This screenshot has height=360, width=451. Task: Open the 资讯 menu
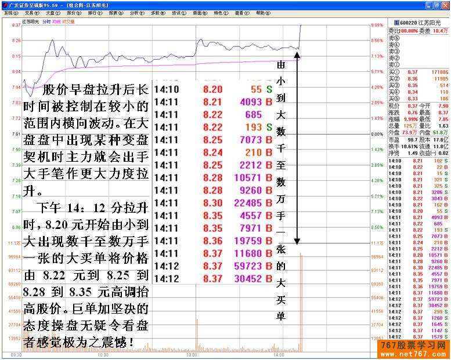(x=177, y=12)
